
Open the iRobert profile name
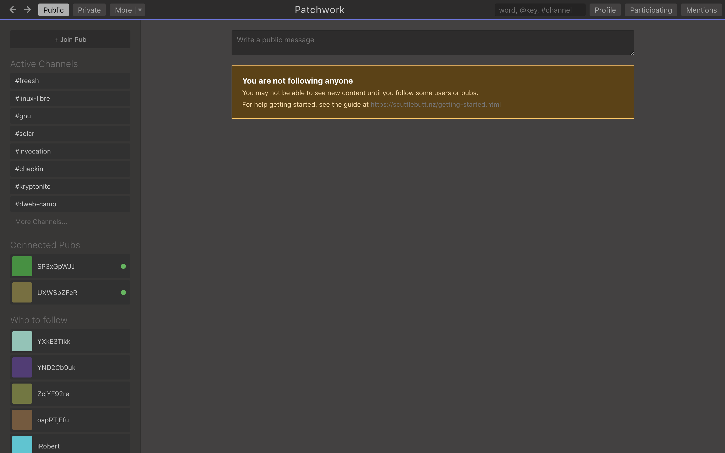[49, 446]
